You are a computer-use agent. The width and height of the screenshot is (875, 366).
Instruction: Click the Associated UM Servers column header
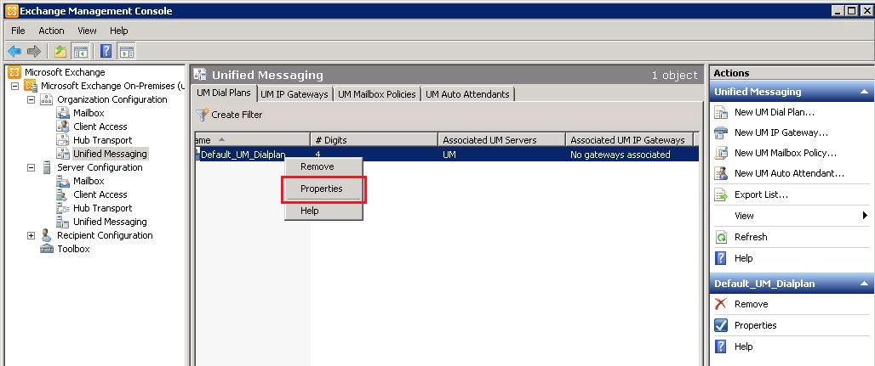point(501,140)
